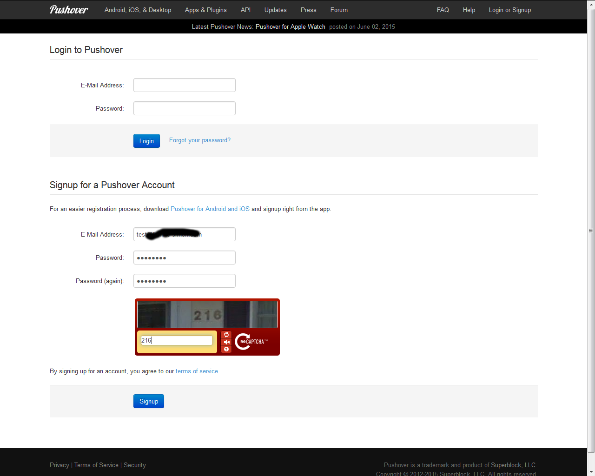595x476 pixels.
Task: Go to the API page
Action: coord(245,10)
